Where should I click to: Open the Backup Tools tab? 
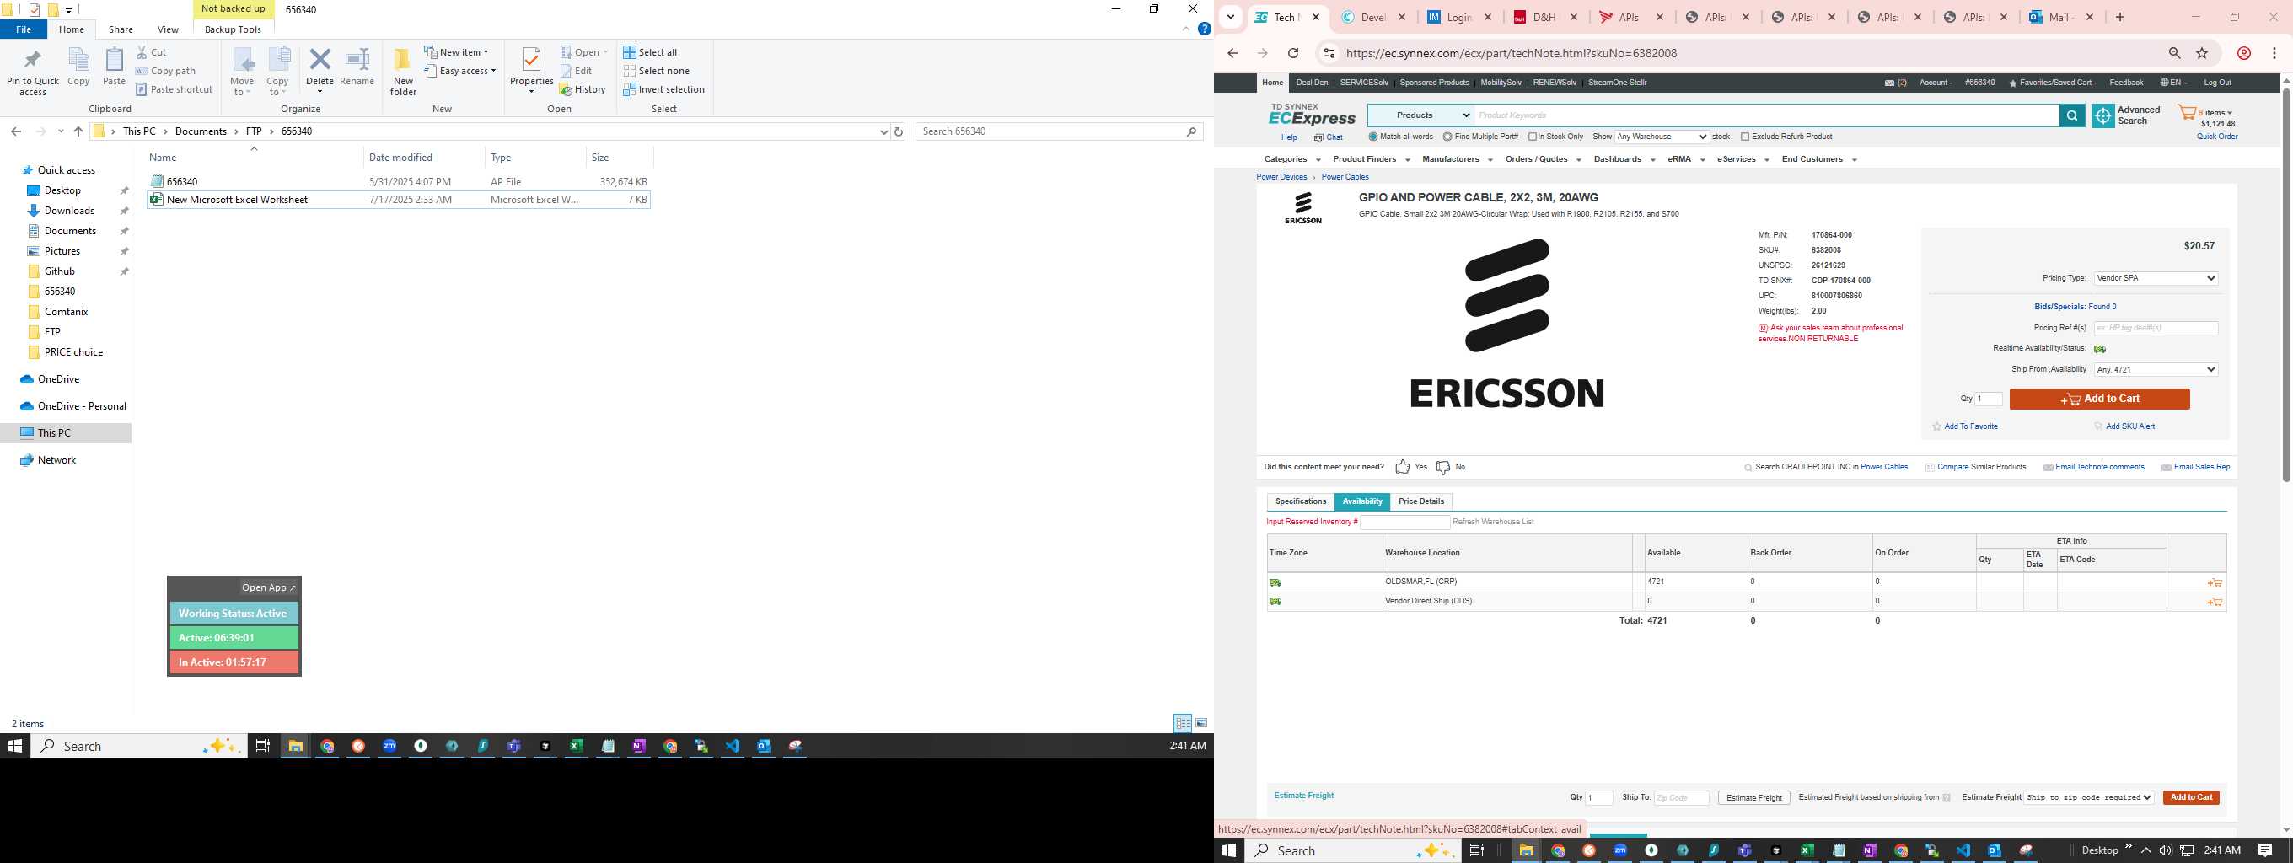(234, 29)
